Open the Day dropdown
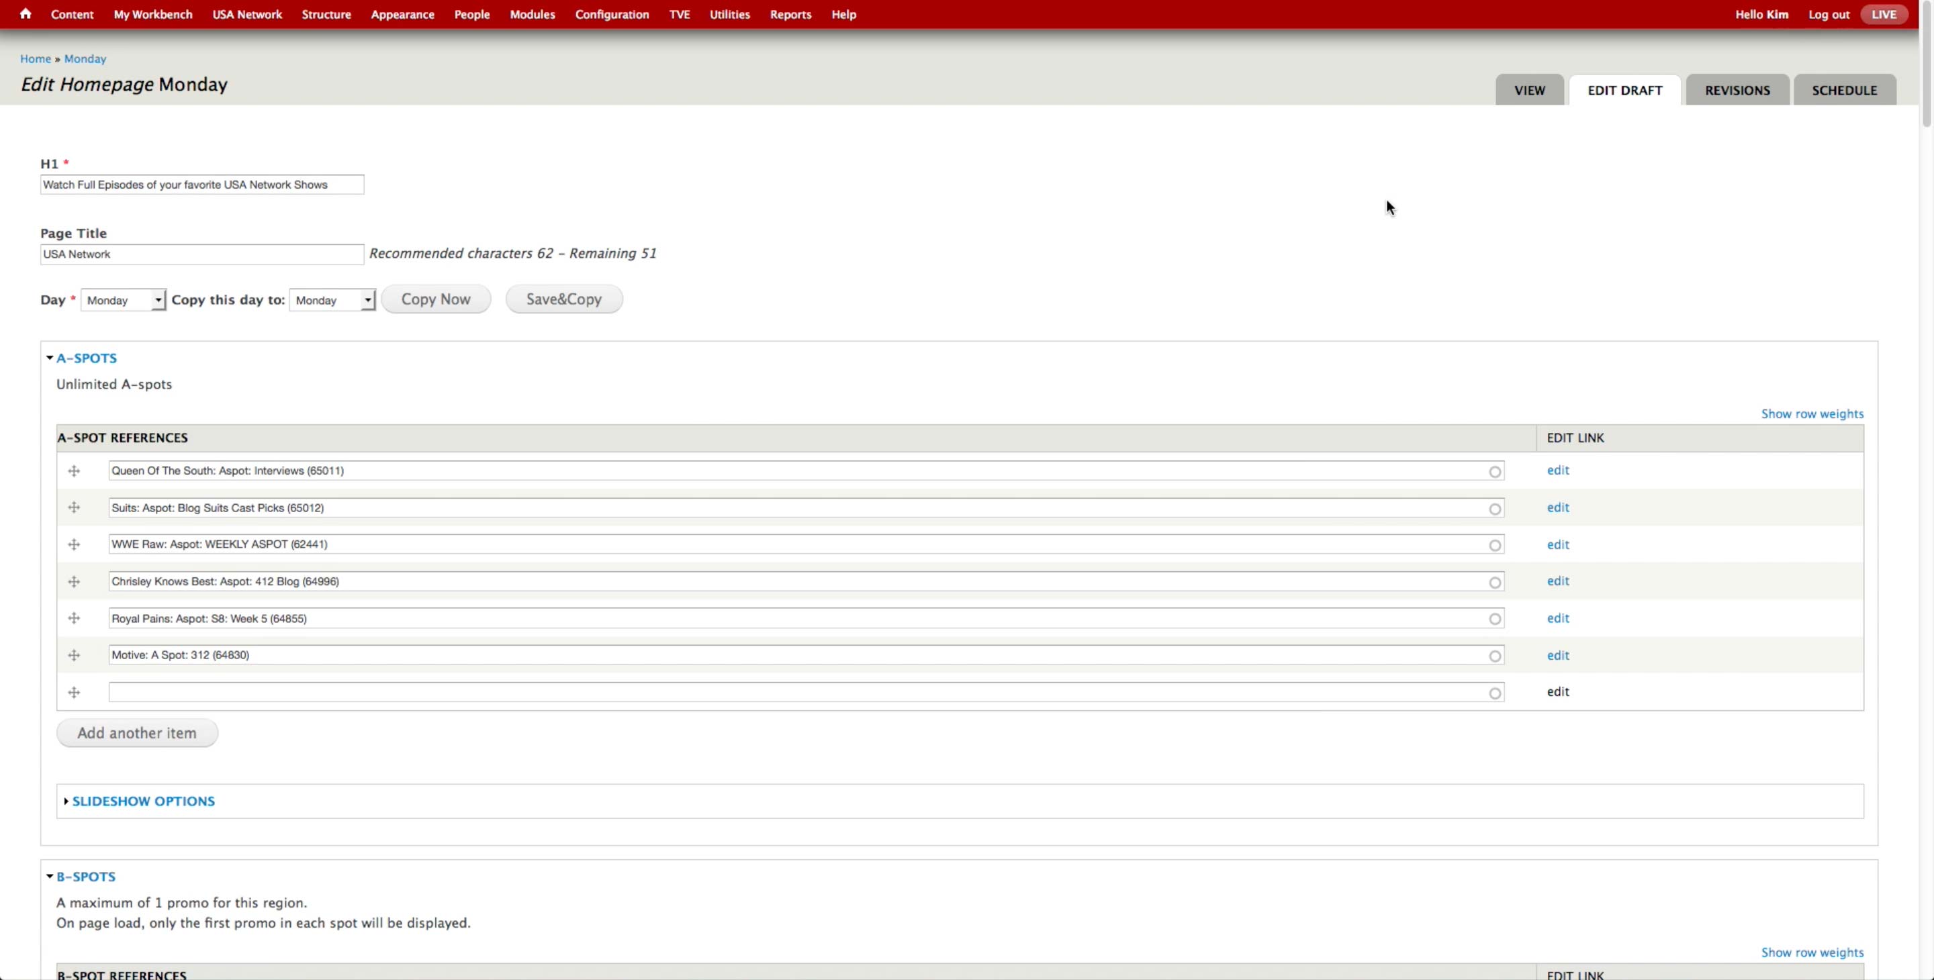 (x=123, y=300)
